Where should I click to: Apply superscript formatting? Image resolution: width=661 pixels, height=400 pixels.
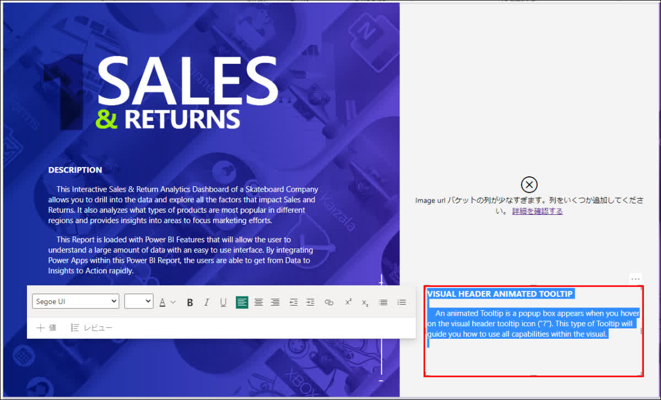coord(348,302)
